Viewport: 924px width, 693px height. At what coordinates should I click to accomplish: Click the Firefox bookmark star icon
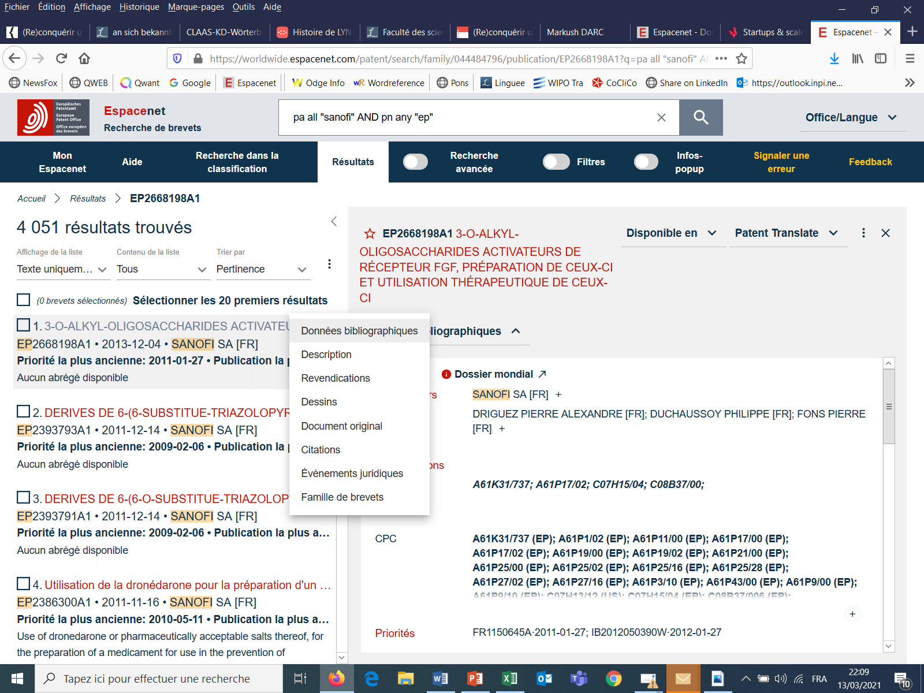click(742, 58)
